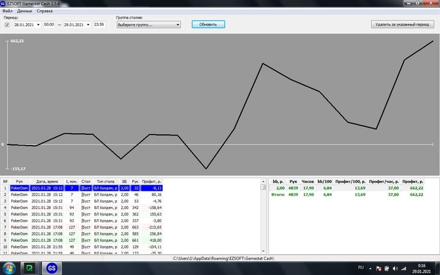Open the GS Gamestat taskbar icon
Image resolution: width=440 pixels, height=275 pixels.
[52, 268]
